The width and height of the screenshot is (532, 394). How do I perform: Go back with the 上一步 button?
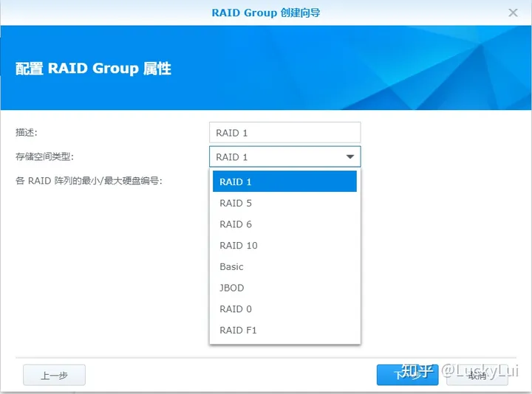(54, 375)
